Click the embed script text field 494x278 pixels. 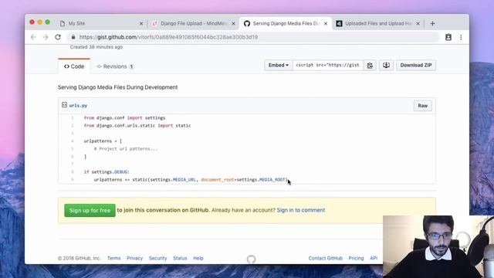point(327,65)
